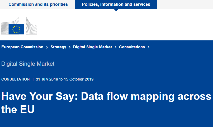
Task: Click the 'CONSULTATION' label text
Action: pos(16,79)
